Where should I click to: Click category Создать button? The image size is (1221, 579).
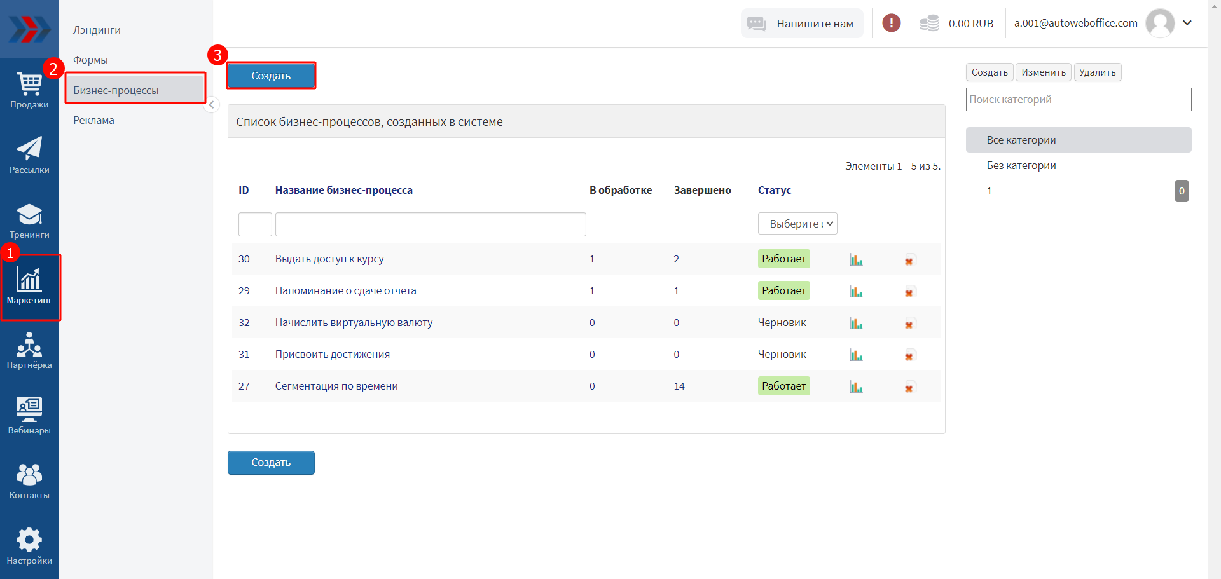point(990,72)
